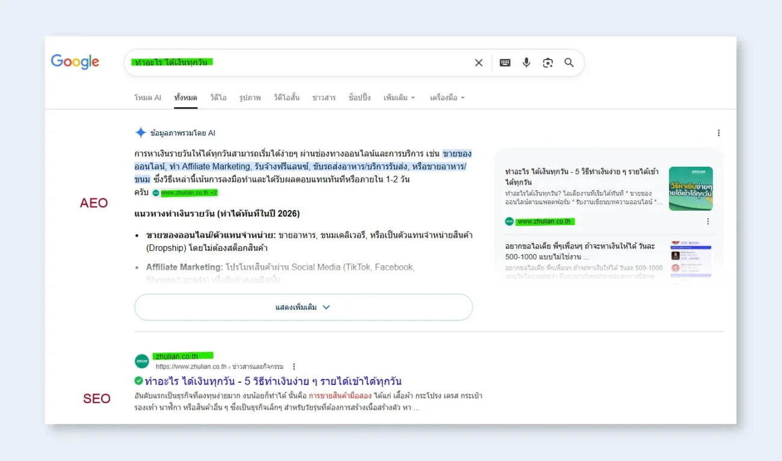The image size is (782, 461).
Task: Click the zhulian favicon in the source card
Action: (x=510, y=221)
